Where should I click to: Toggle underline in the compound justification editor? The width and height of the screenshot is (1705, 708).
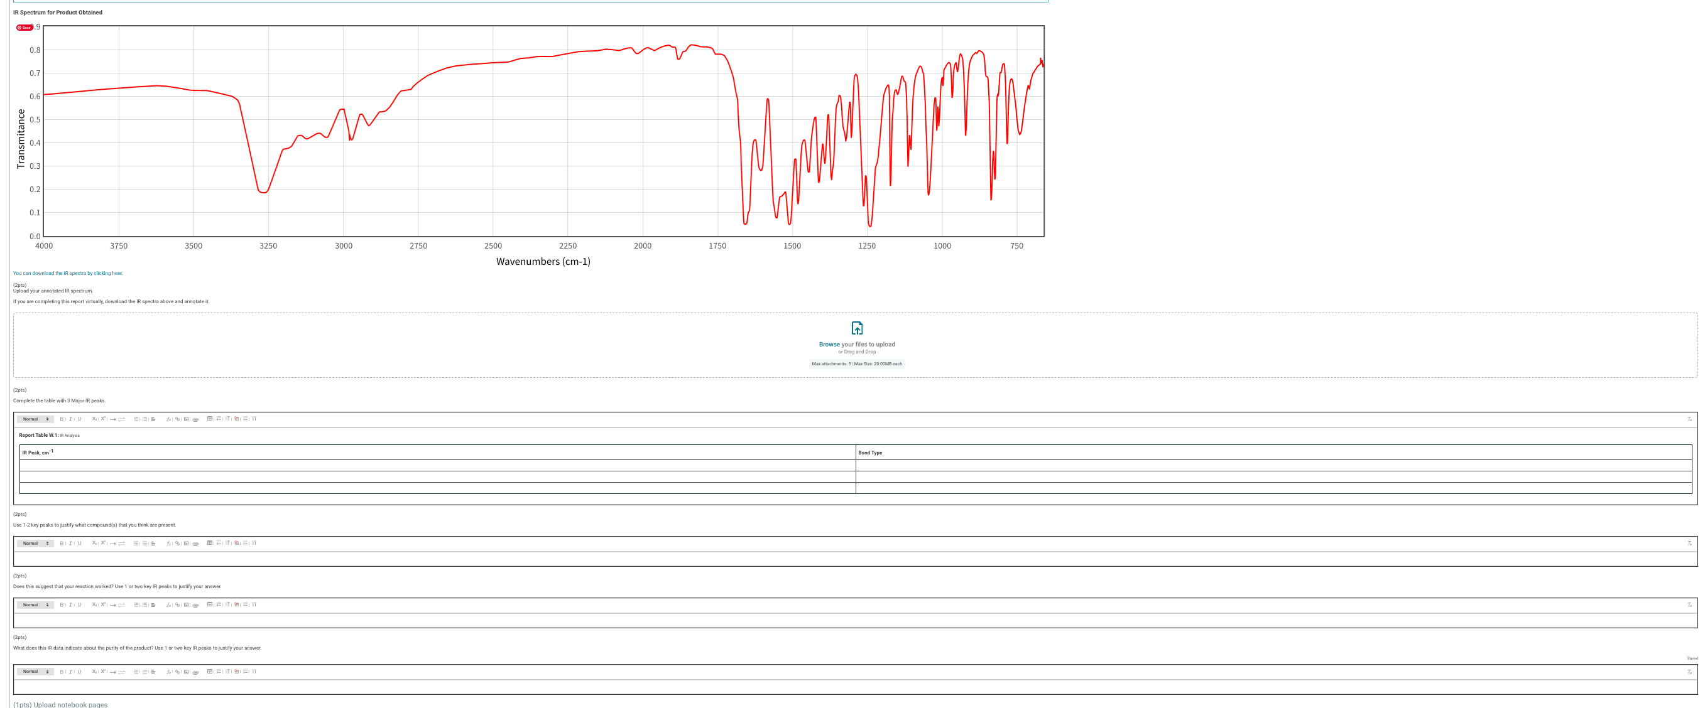point(80,543)
